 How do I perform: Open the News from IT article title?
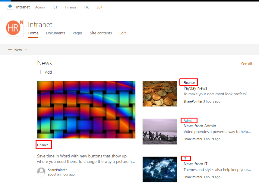point(195,164)
